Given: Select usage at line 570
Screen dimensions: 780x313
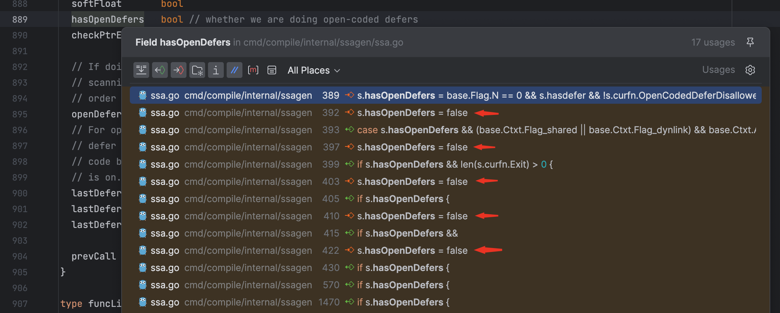Looking at the screenshot, I should point(445,285).
